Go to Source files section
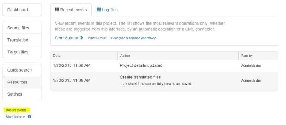The height and width of the screenshot is (125, 286). point(22,28)
